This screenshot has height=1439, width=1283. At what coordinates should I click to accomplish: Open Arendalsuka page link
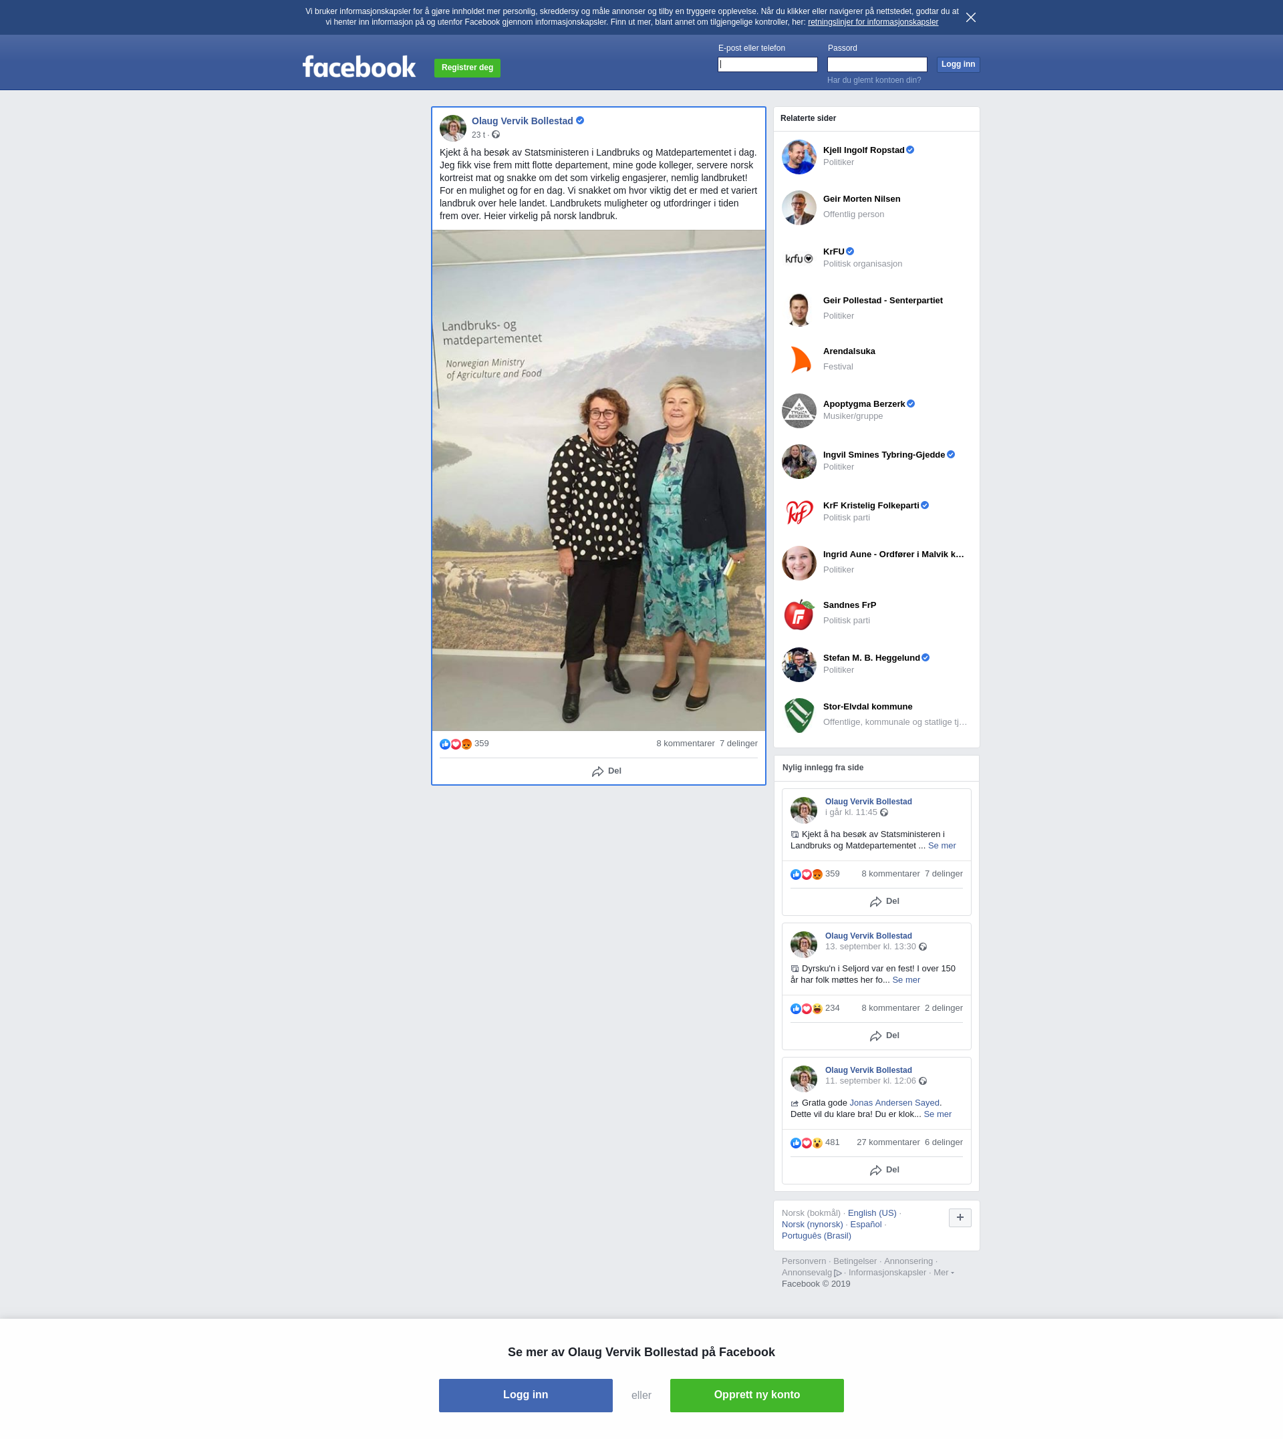click(849, 351)
